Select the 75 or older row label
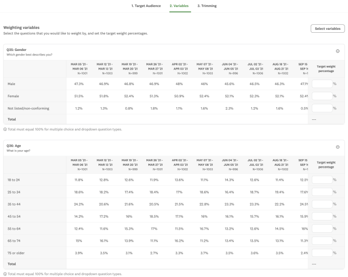This screenshot has width=348, height=277. (x=16, y=253)
